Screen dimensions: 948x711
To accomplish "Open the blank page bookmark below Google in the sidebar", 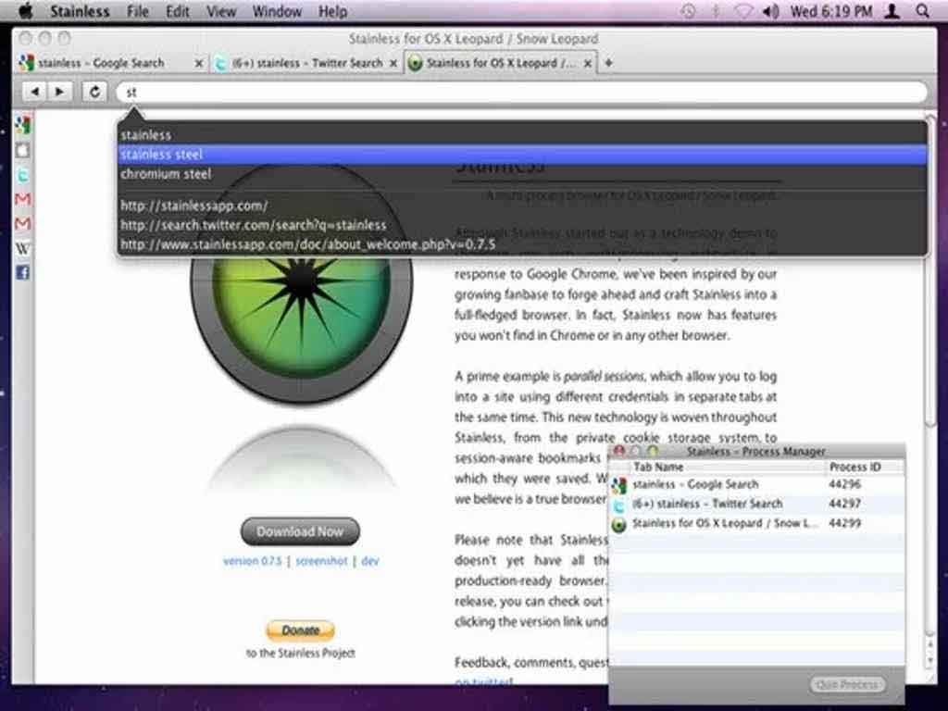I will pyautogui.click(x=23, y=151).
